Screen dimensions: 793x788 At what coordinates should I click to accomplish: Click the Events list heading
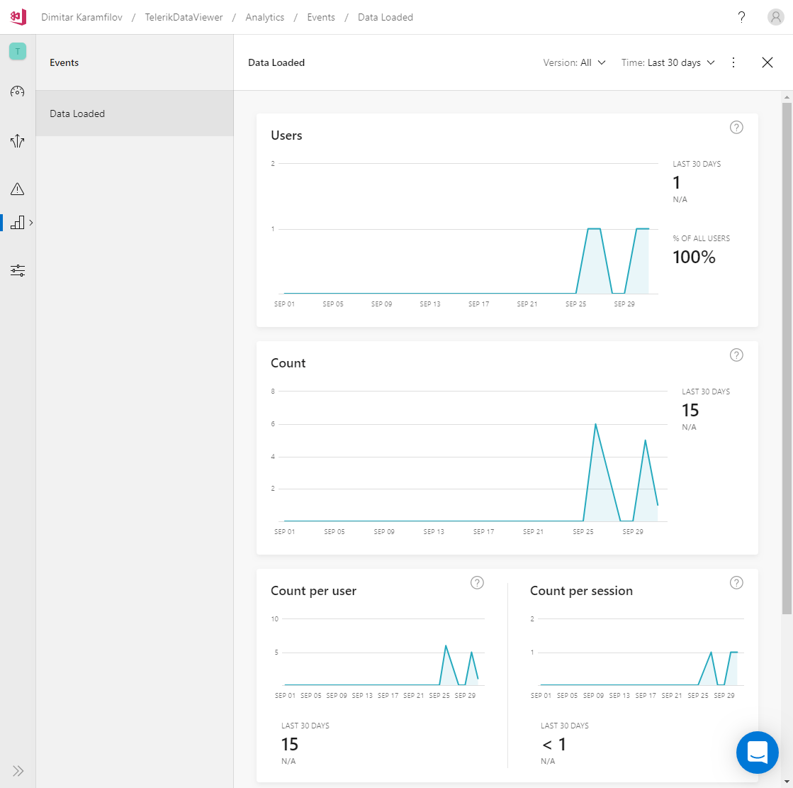tap(64, 62)
